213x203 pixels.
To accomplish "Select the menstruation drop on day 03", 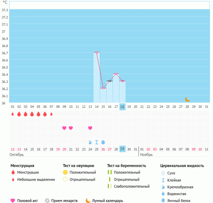I will [26, 114].
